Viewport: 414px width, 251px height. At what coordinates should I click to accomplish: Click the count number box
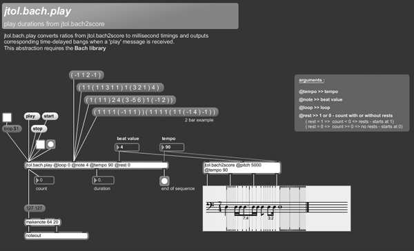coord(44,180)
